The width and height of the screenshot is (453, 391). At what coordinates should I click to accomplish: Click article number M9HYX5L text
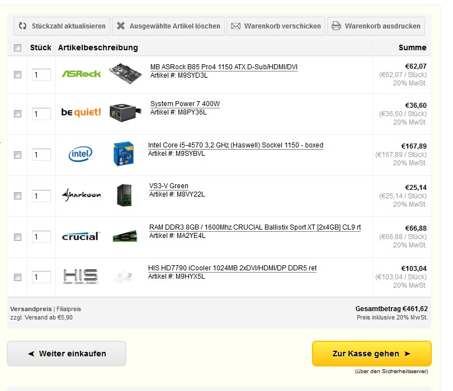(x=190, y=276)
